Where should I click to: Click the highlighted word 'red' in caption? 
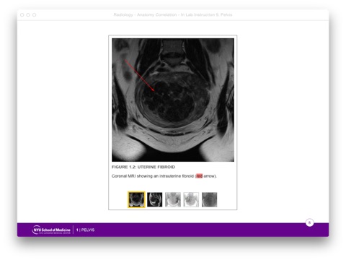point(199,176)
